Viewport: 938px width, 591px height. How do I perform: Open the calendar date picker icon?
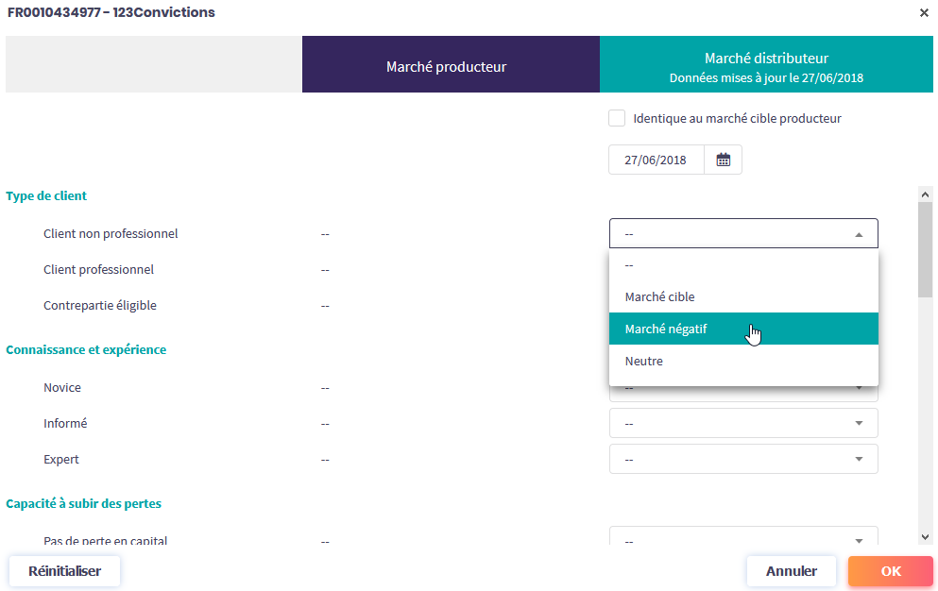(723, 160)
